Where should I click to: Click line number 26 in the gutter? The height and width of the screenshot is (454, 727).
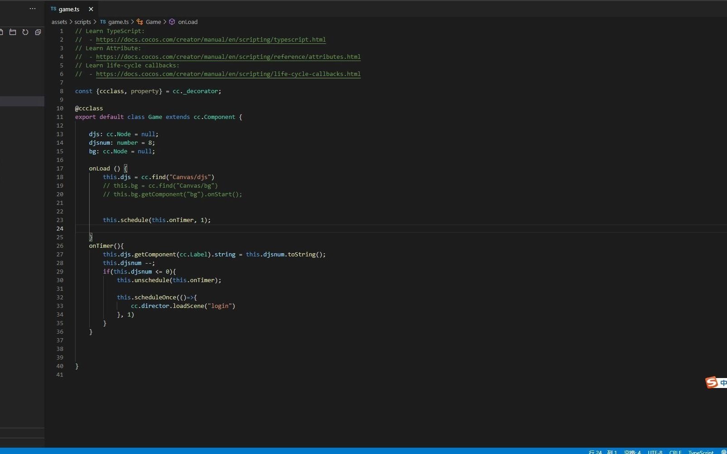60,246
